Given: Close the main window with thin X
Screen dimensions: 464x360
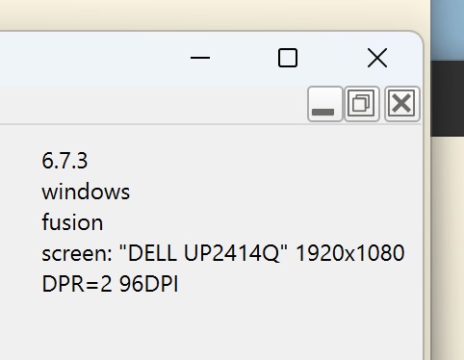Looking at the screenshot, I should [377, 58].
